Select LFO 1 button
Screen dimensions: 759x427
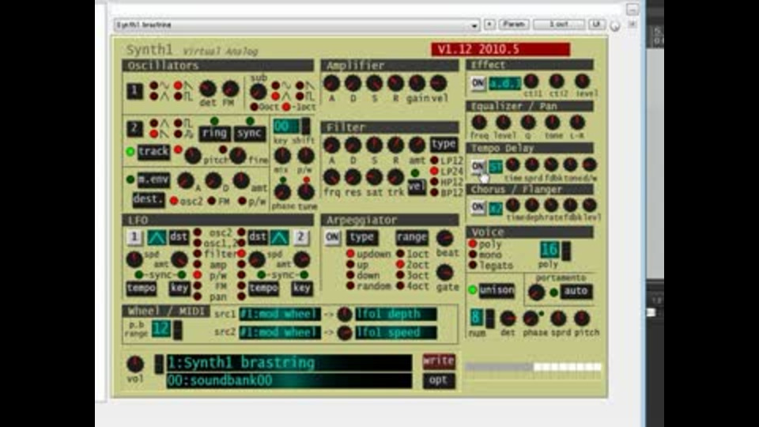coord(134,237)
